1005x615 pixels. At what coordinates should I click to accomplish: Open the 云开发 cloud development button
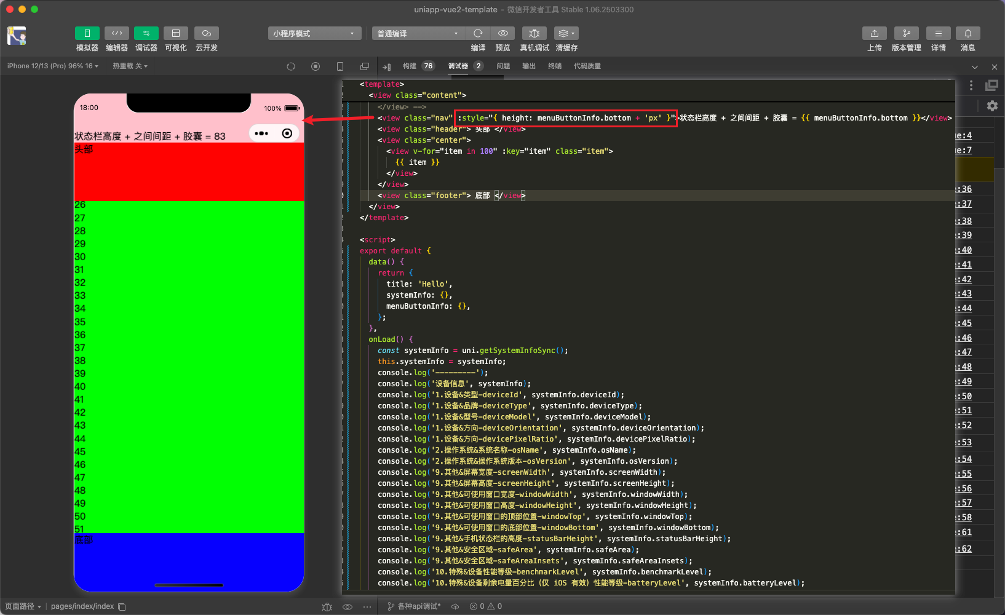(x=207, y=33)
